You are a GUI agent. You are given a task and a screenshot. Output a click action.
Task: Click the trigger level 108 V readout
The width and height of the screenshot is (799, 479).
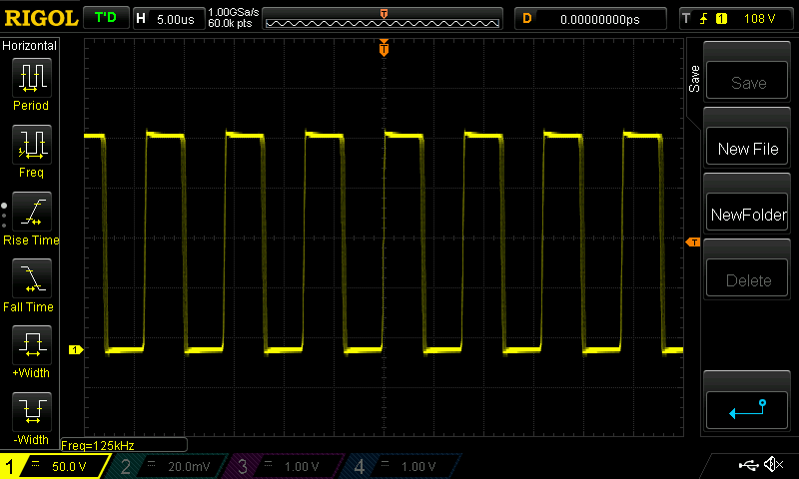tap(759, 19)
